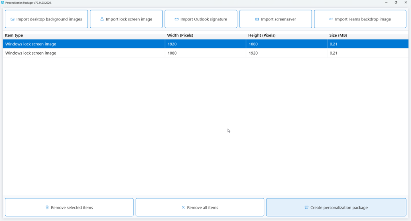The image size is (411, 221).
Task: Click the monitor icon on Import screensaver
Action: pyautogui.click(x=257, y=19)
